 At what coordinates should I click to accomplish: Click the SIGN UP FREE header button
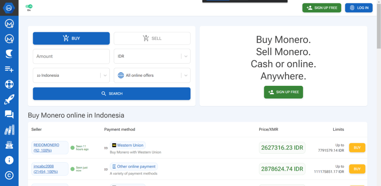(322, 8)
